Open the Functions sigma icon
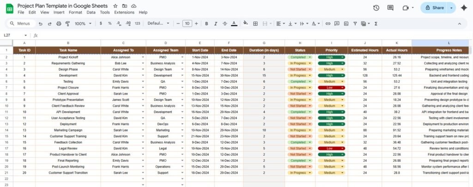Viewport: 473px width, 187px height. (x=376, y=23)
